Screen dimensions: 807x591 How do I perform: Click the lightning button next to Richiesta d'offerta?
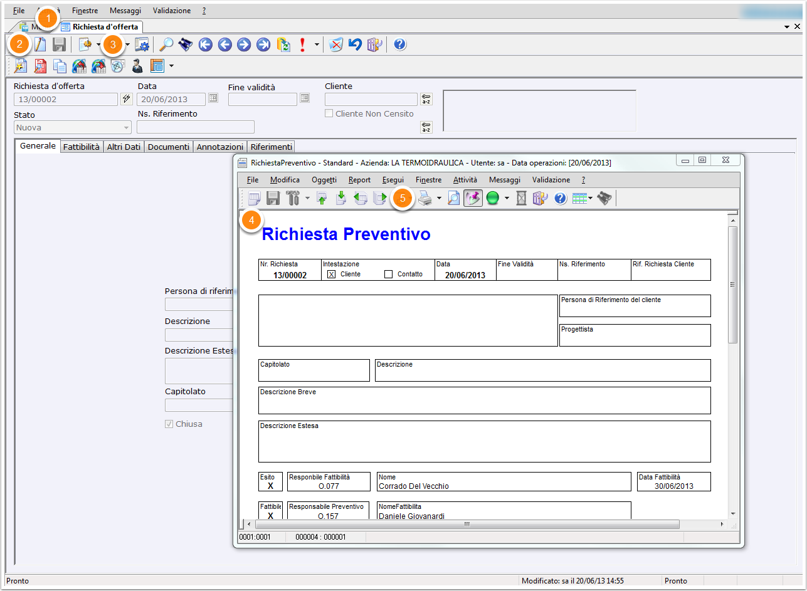pyautogui.click(x=126, y=99)
